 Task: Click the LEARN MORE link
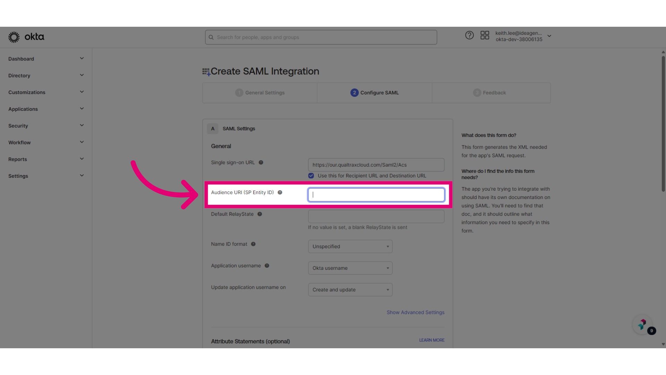click(x=432, y=340)
